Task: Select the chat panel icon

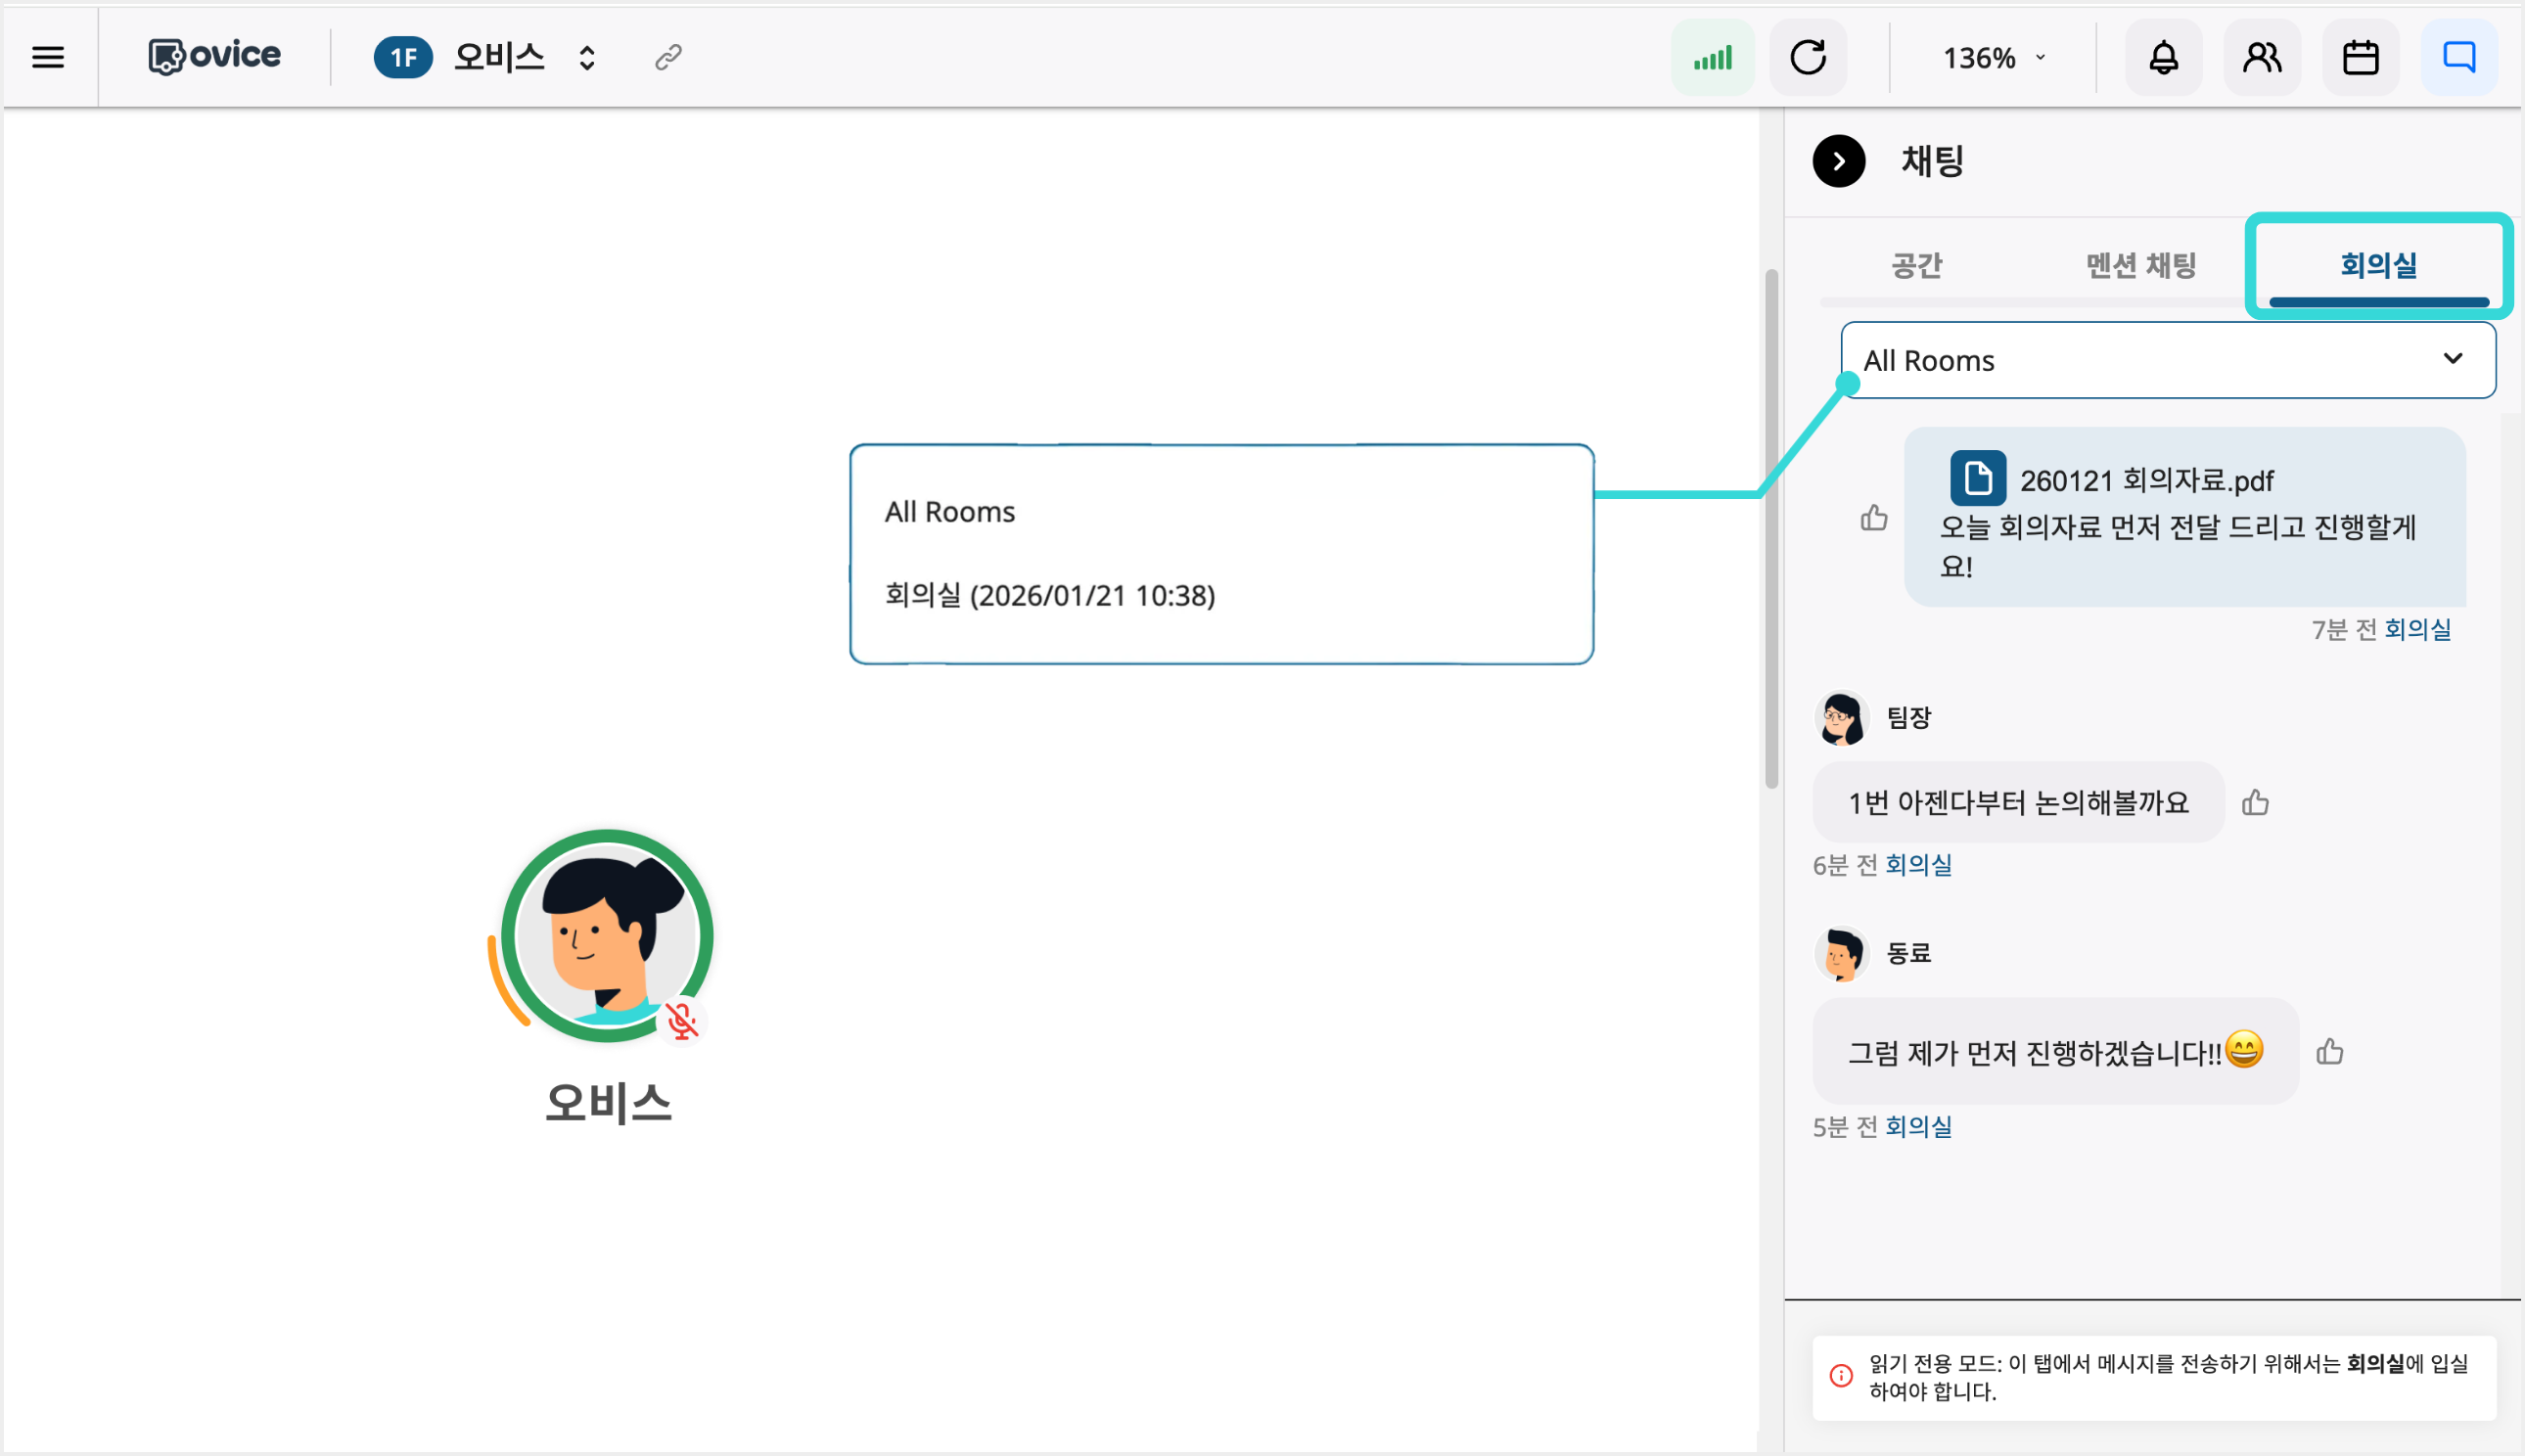Action: [x=2458, y=57]
